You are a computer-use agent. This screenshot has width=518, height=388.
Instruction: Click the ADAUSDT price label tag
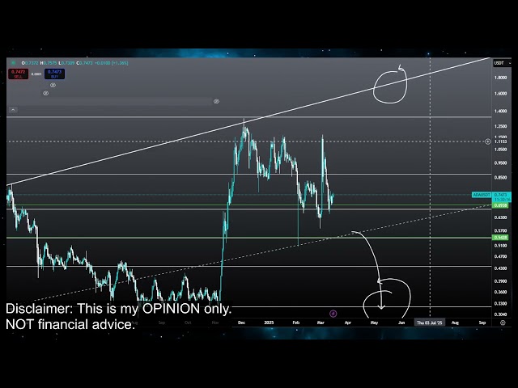482,195
